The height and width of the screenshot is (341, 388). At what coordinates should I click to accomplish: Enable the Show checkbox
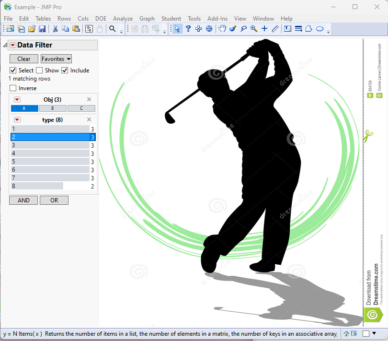coord(39,71)
